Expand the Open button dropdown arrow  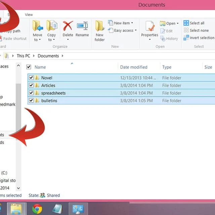pyautogui.click(x=178, y=24)
